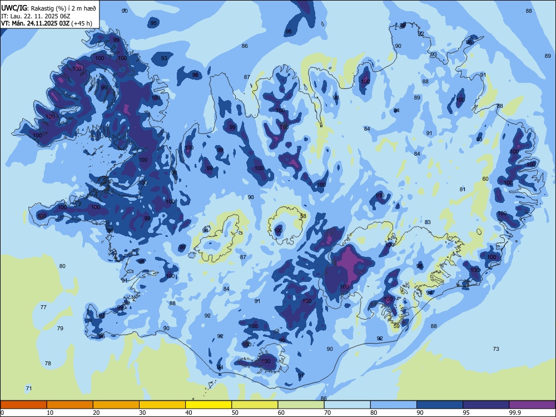The height and width of the screenshot is (417, 556).
Task: Click the dark orange 0–10 legend swatch
Action: click(24, 405)
